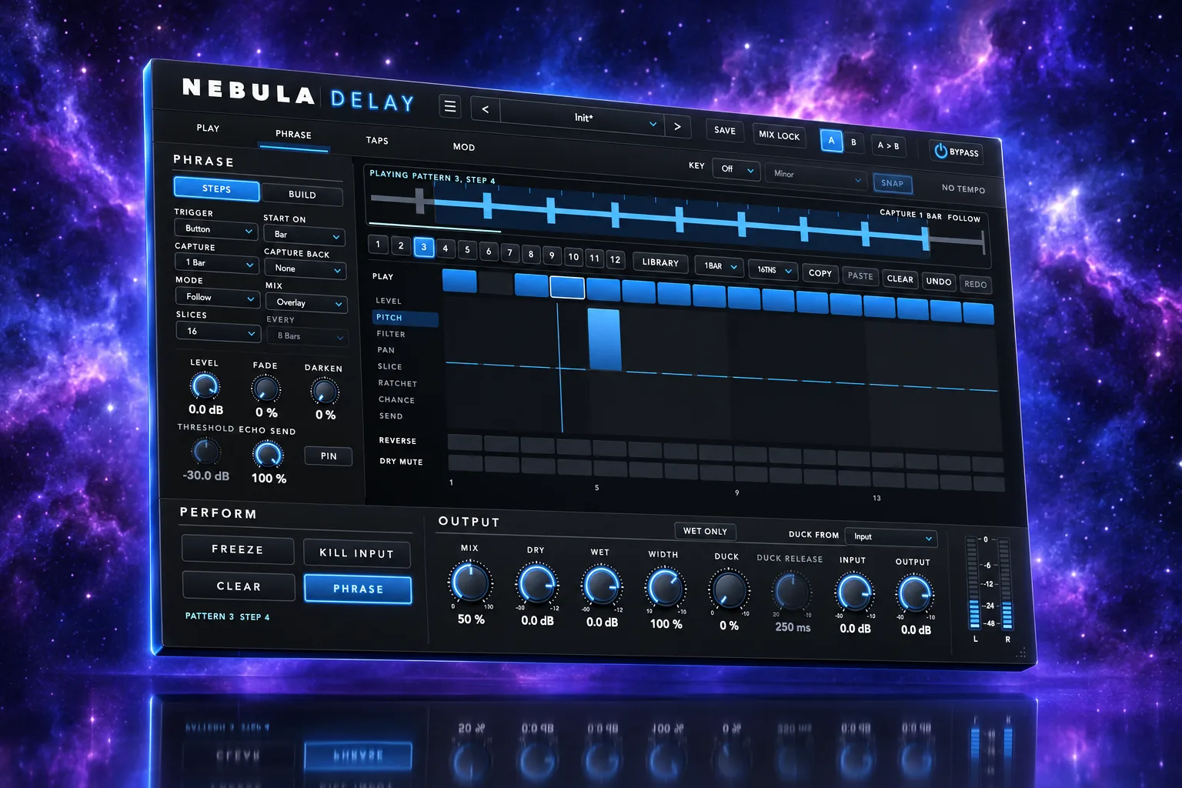The height and width of the screenshot is (788, 1182).
Task: Open the Mode Follow dropdown
Action: pos(217,297)
